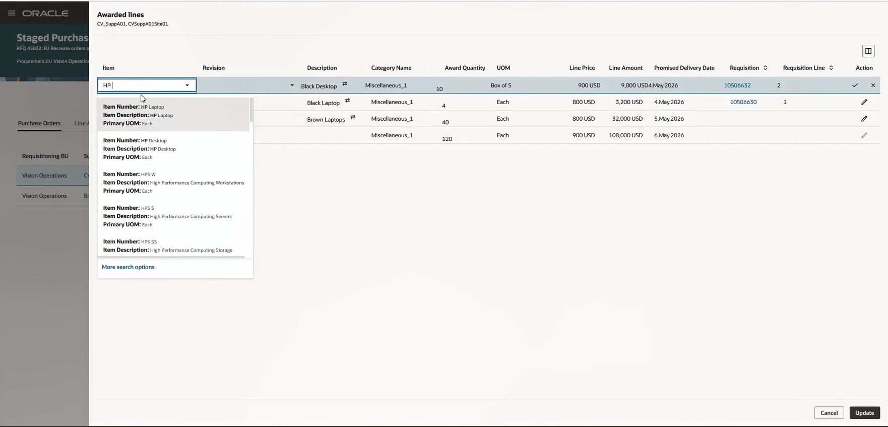Open the column settings icon above Action
The width and height of the screenshot is (888, 427).
[868, 51]
